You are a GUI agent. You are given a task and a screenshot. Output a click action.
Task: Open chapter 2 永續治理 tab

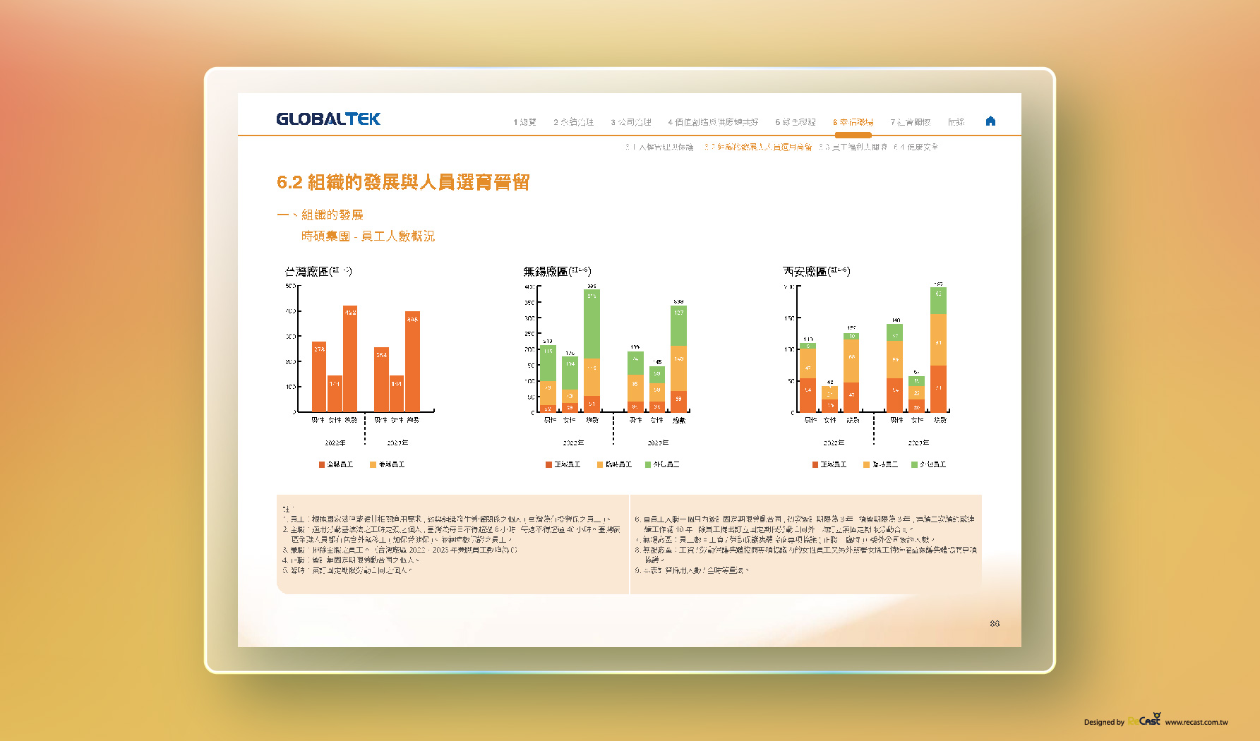(573, 122)
